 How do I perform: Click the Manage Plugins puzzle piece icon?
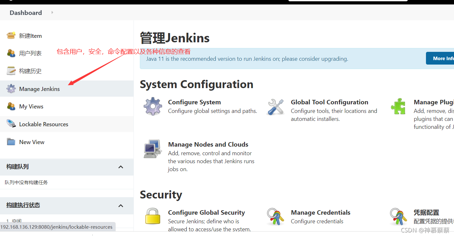pyautogui.click(x=398, y=106)
